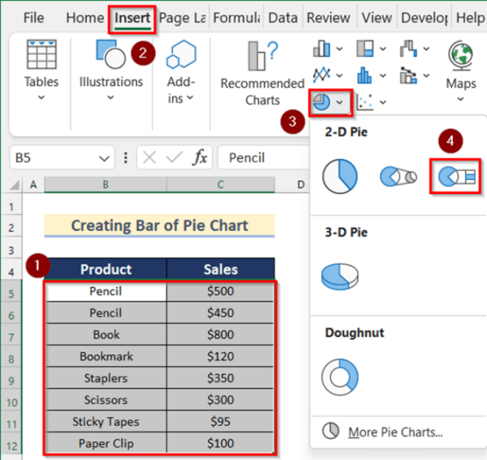This screenshot has width=487, height=460.
Task: Insert waterfall or stock chart icon
Action: point(408,49)
